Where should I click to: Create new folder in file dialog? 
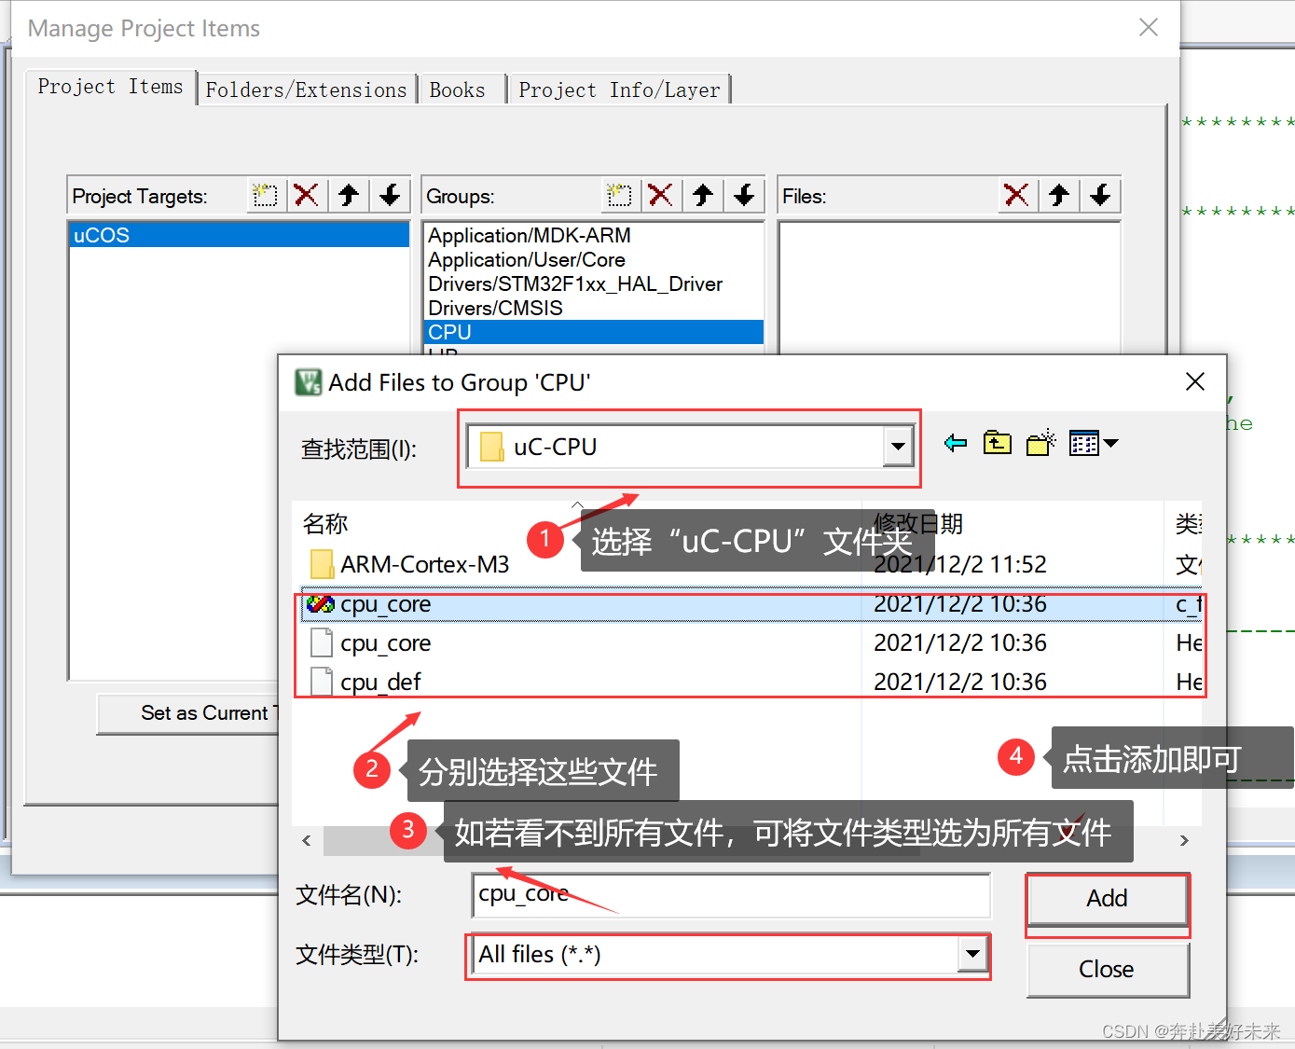click(1040, 444)
